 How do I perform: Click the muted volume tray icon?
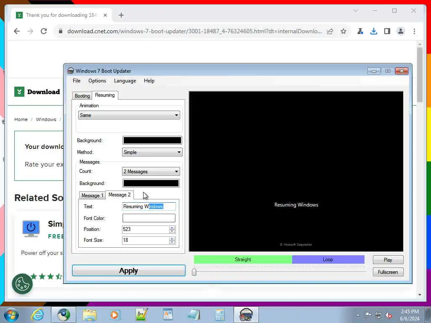388,315
